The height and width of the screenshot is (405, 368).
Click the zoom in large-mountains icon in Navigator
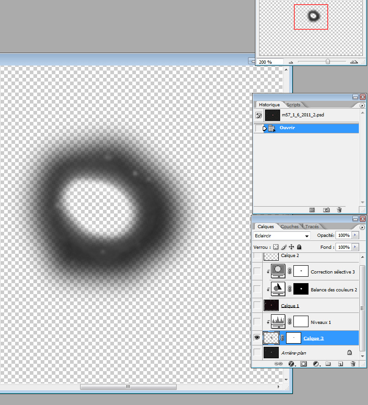click(x=354, y=62)
